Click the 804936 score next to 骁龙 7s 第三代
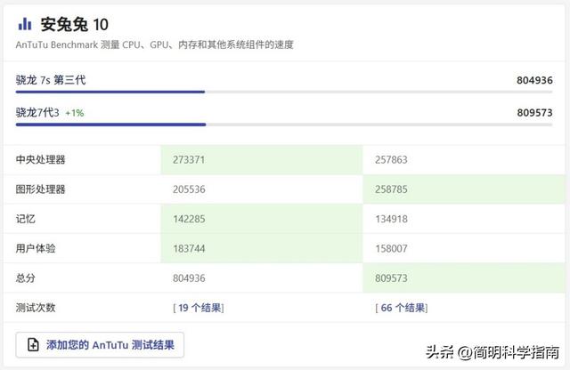This screenshot has width=570, height=370. 534,80
